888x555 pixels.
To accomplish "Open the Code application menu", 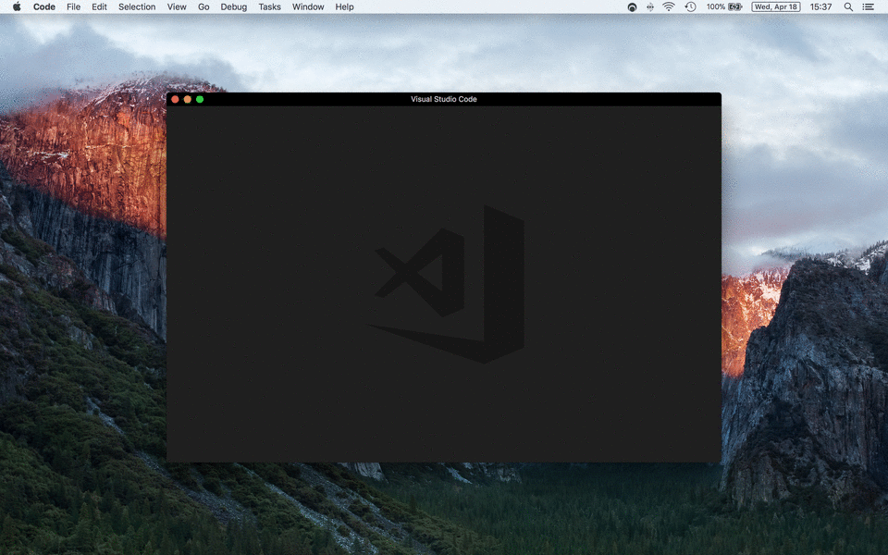I will tap(44, 6).
